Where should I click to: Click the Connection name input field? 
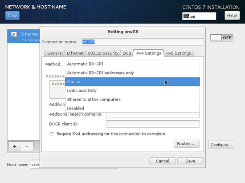tap(143, 42)
